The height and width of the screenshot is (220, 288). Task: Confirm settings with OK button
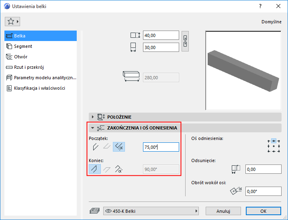pyautogui.click(x=263, y=211)
